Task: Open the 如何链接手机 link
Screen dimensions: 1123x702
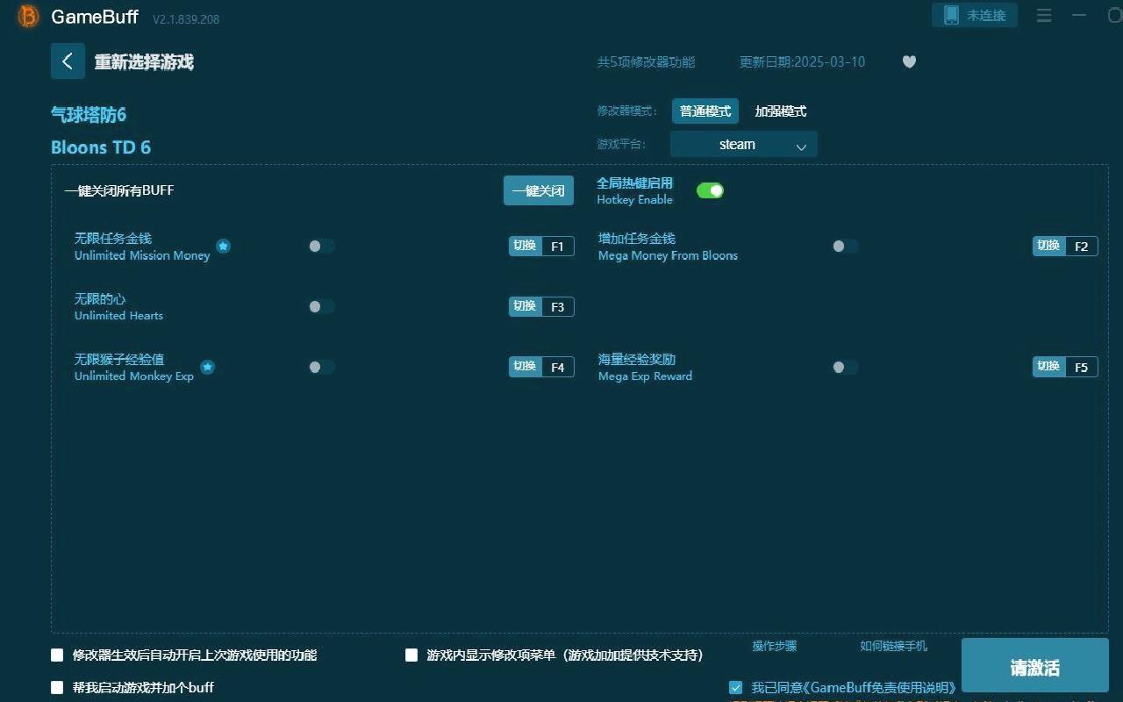Action: [x=893, y=646]
